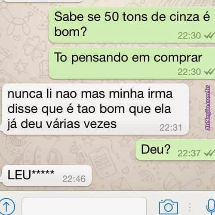
Task: Click the 22:30 timestamp of first message
Action: [x=189, y=36]
